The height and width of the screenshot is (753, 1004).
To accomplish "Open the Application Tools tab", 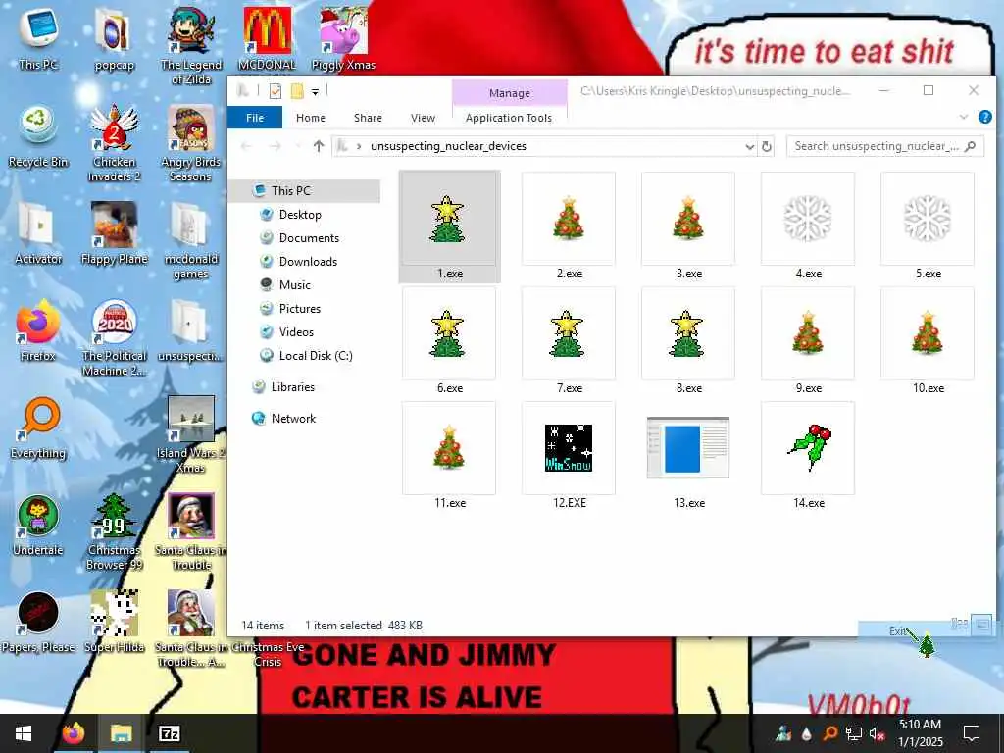I will 509,118.
